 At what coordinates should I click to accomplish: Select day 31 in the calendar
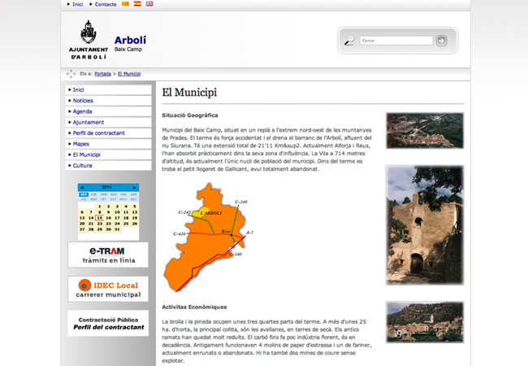[x=117, y=229]
